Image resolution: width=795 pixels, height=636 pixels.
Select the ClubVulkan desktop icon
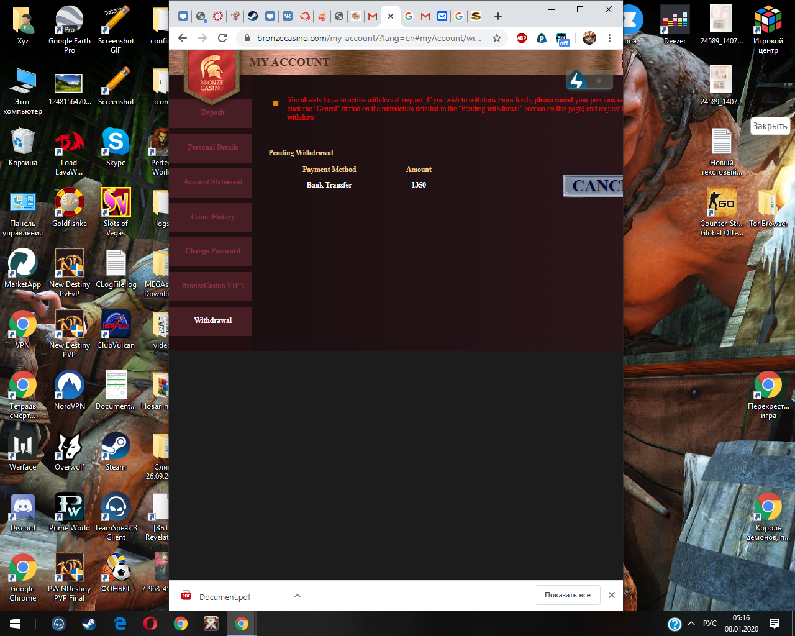[x=116, y=330]
